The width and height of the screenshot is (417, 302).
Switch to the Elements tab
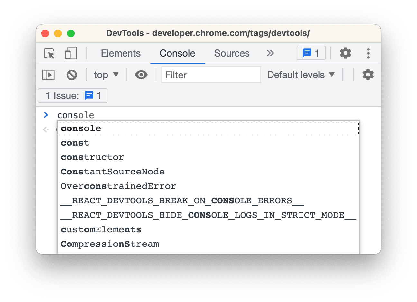[x=121, y=53]
